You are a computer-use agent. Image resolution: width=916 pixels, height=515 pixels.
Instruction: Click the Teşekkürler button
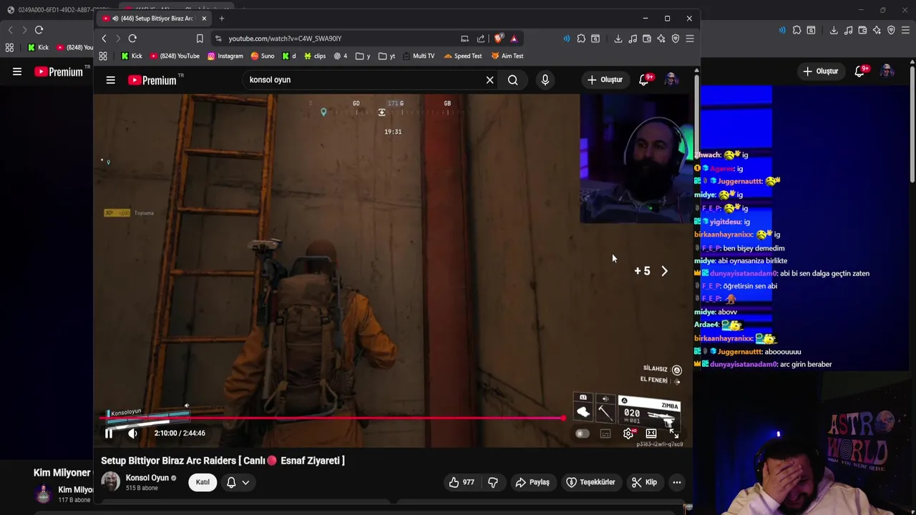pos(590,482)
